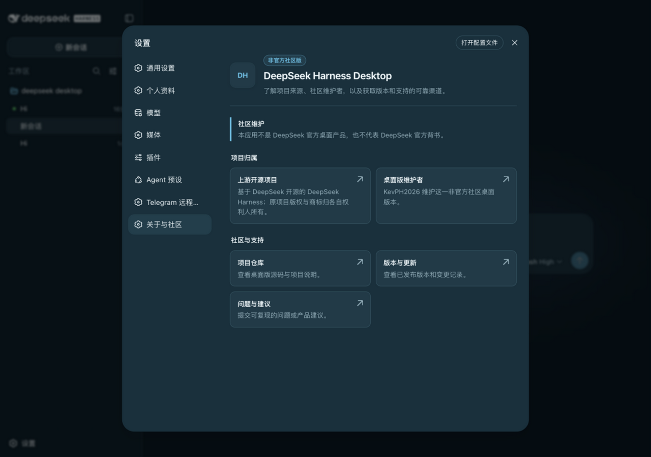Click round send button in background chat

point(580,260)
